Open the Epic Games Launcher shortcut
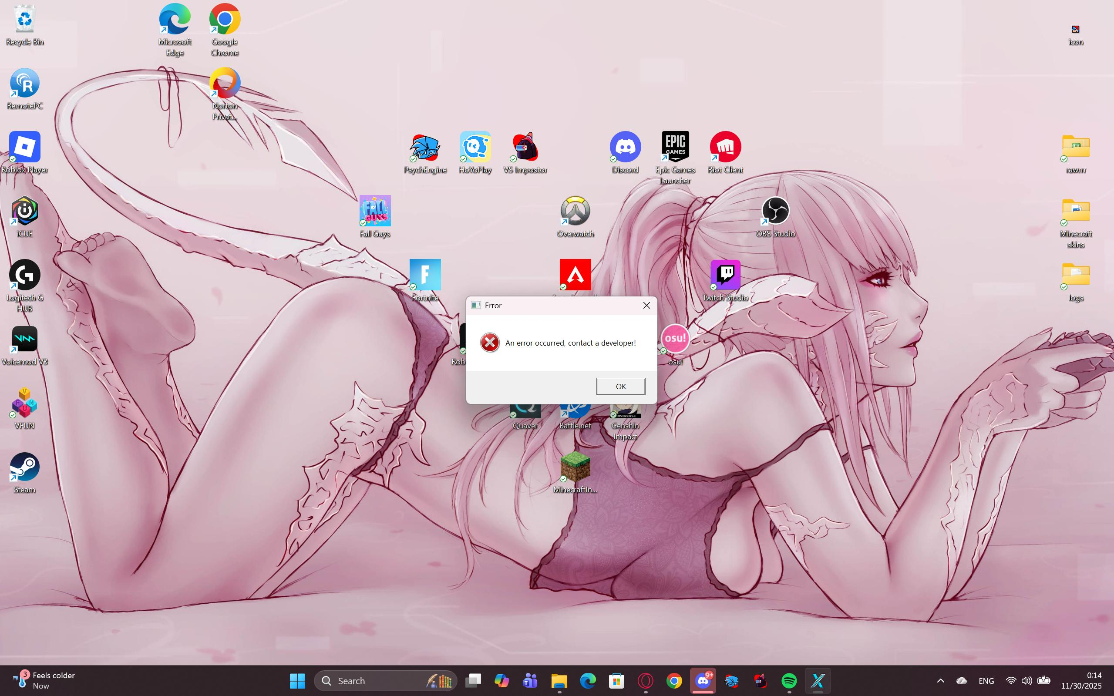 click(x=675, y=147)
